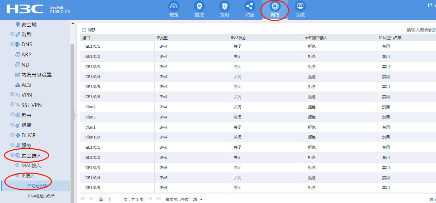Click the page number input box
This screenshot has height=203, width=436.
[113, 199]
